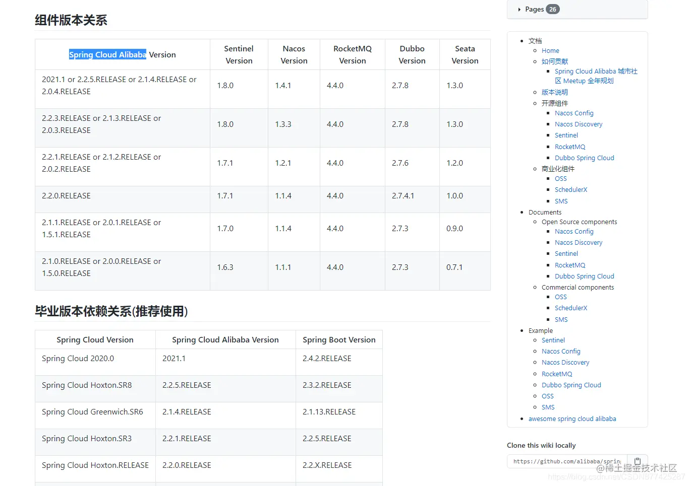Open Spring Cloud Alibaba 城市社区 Meetup 全年规划 link
Screen dimensions: 690x486
click(x=596, y=76)
